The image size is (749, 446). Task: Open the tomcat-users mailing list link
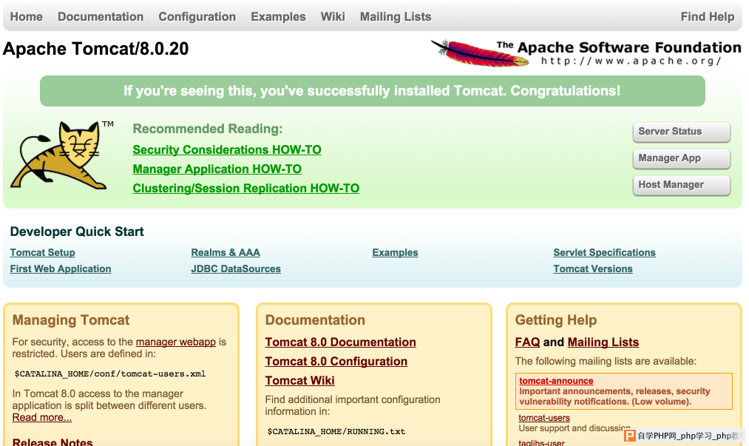tap(544, 418)
